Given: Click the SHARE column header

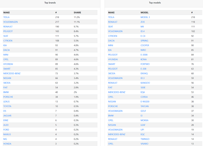Looking at the screenshot, I should click(x=77, y=12).
